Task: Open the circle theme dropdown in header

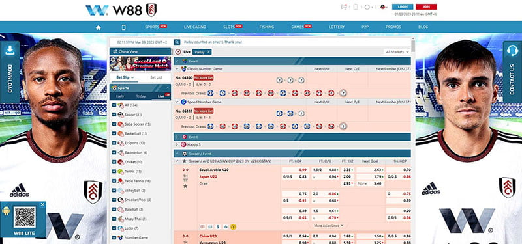Action: (x=369, y=7)
